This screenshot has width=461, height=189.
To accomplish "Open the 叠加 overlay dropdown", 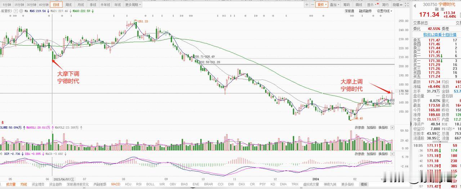I will (334, 5).
